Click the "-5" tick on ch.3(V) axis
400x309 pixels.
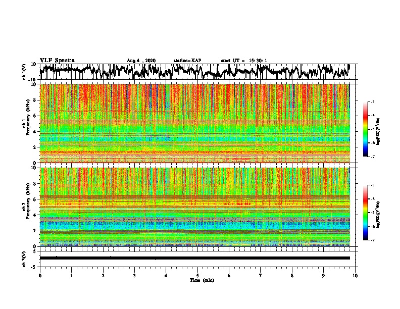(34, 267)
